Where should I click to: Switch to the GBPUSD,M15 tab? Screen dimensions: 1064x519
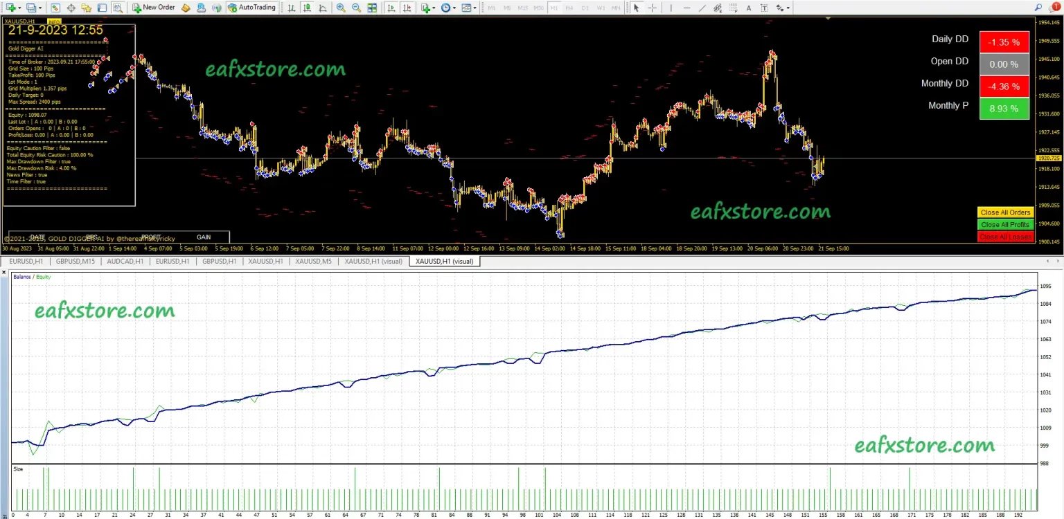tap(76, 262)
